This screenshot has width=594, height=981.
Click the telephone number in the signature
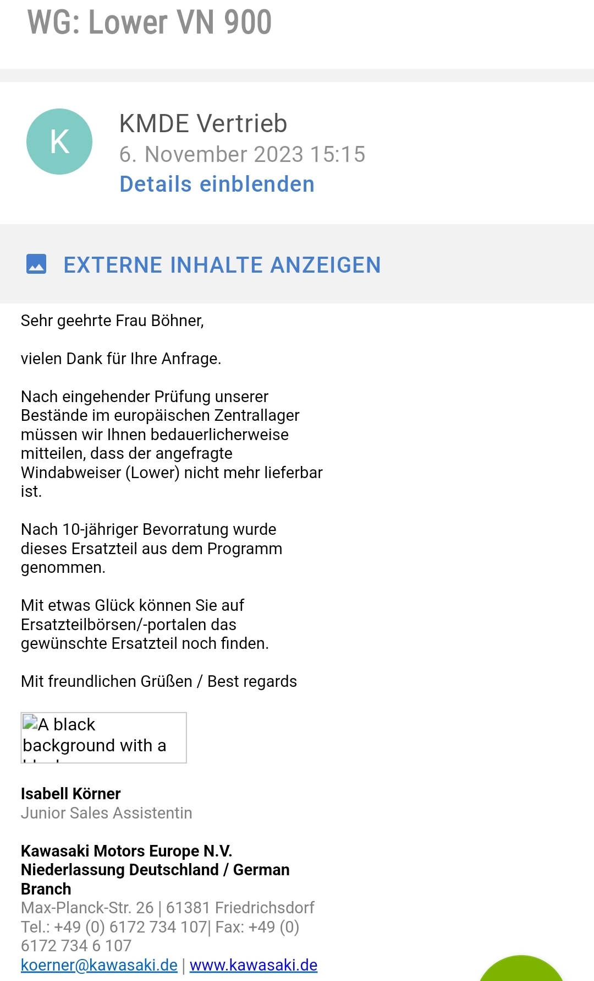[130, 927]
